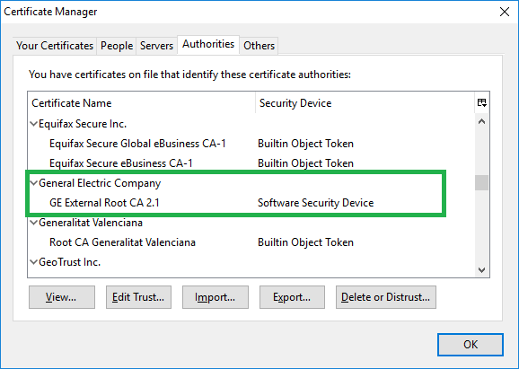Click Builtin Object Token for Global eBusiness CA-1
Viewport: 519px width, 369px height.
click(x=305, y=144)
